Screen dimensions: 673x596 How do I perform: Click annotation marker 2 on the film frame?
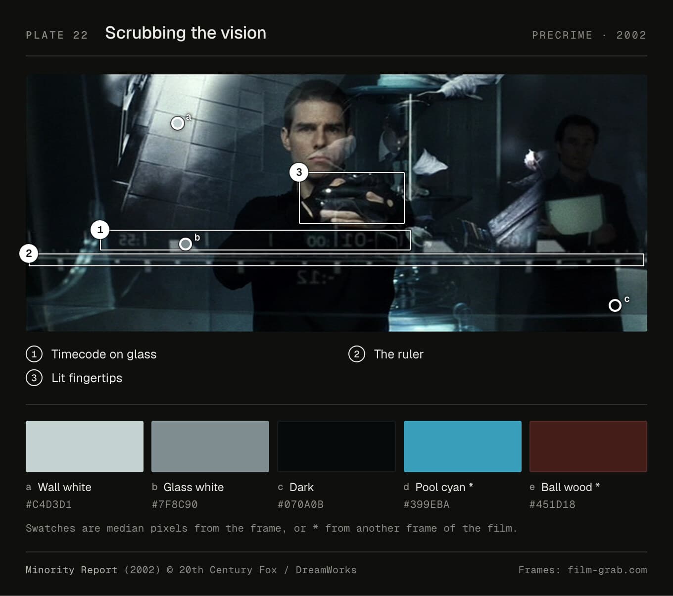coord(29,253)
